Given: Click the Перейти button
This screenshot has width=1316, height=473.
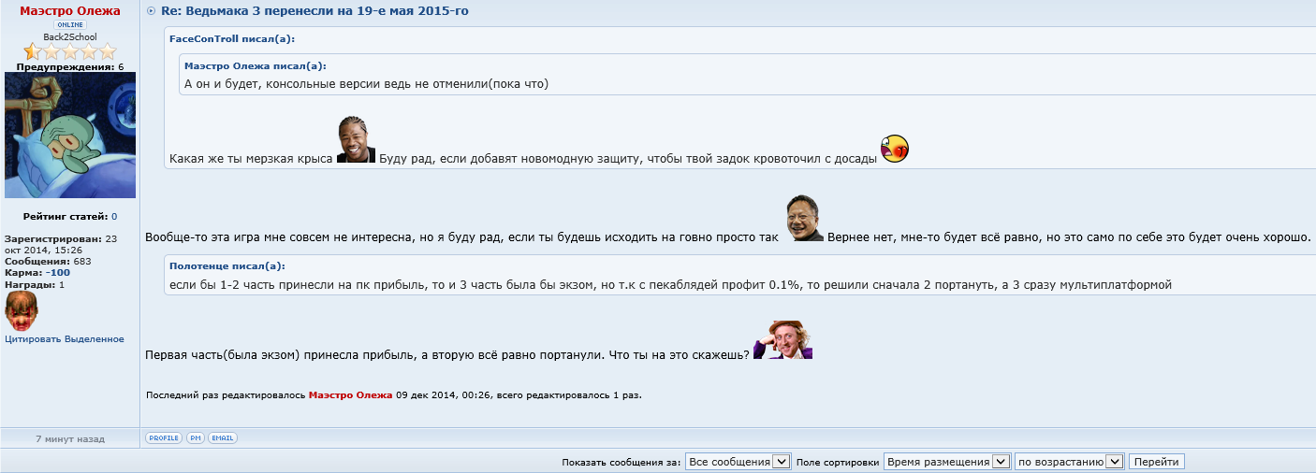Looking at the screenshot, I should pos(1157,462).
